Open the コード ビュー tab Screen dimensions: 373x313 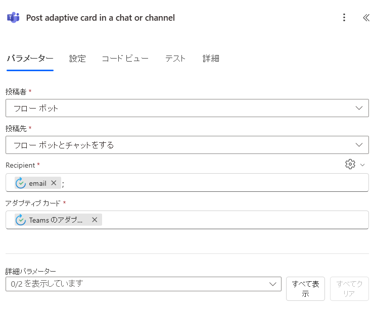coord(125,59)
